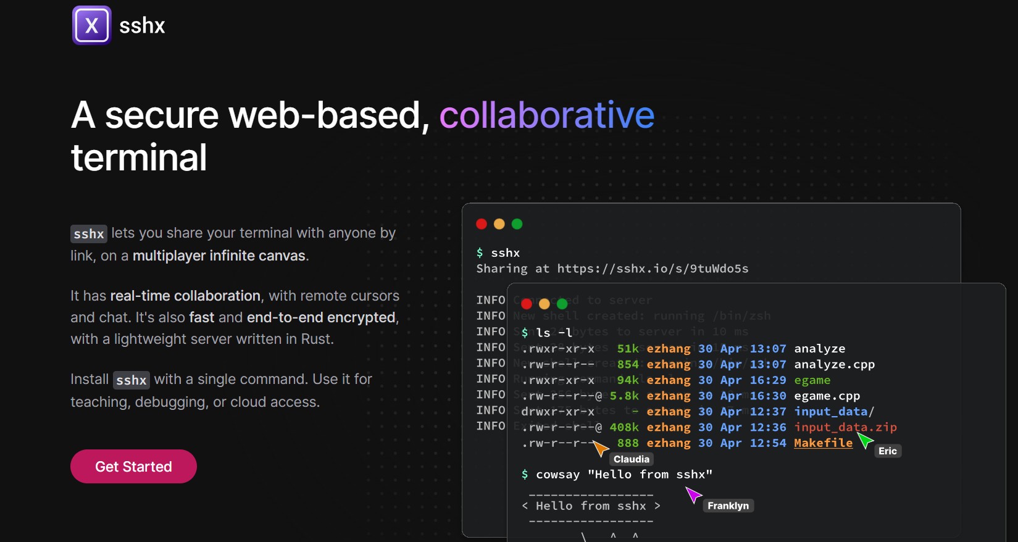Click the drwxr-xr-x permissions entry

tap(557, 411)
